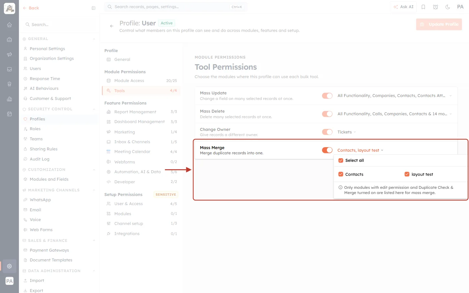
Task: Open the Change Owner Tickets dropdown
Action: tap(347, 132)
